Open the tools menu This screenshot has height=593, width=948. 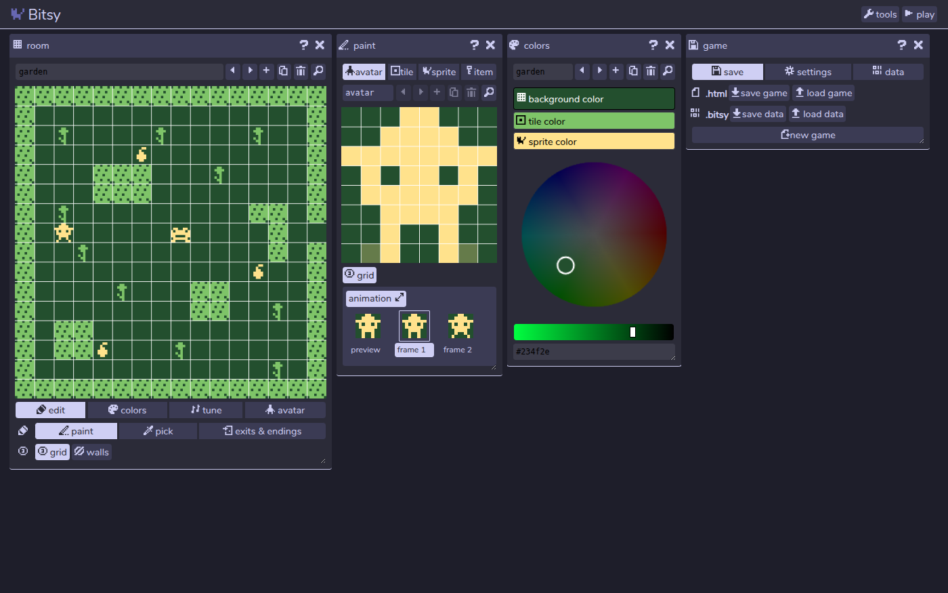(x=880, y=14)
